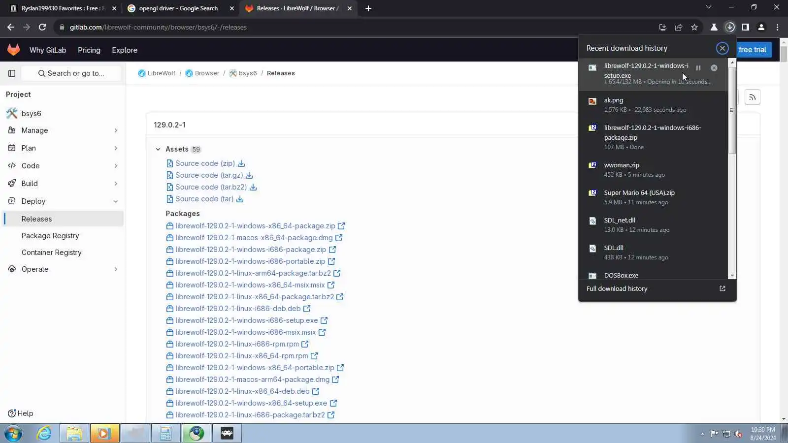Expand the Plan sidebar menu

tap(63, 148)
